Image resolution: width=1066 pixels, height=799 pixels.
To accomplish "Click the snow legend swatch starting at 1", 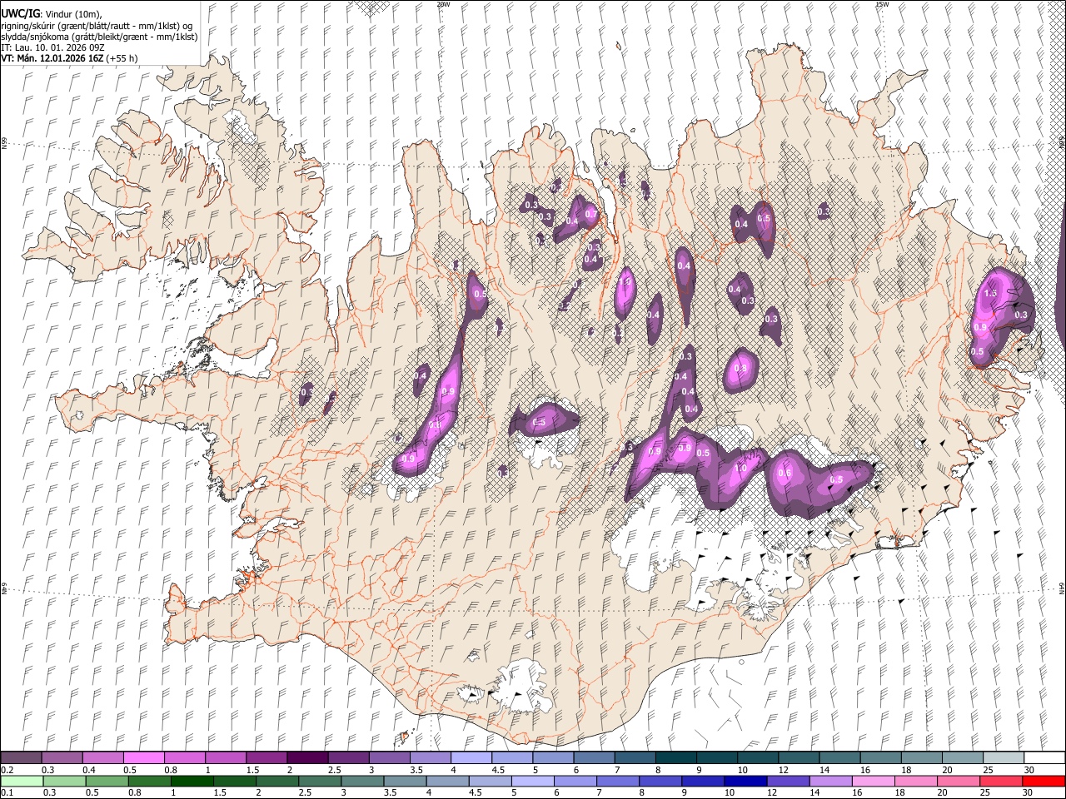I will coord(226,758).
